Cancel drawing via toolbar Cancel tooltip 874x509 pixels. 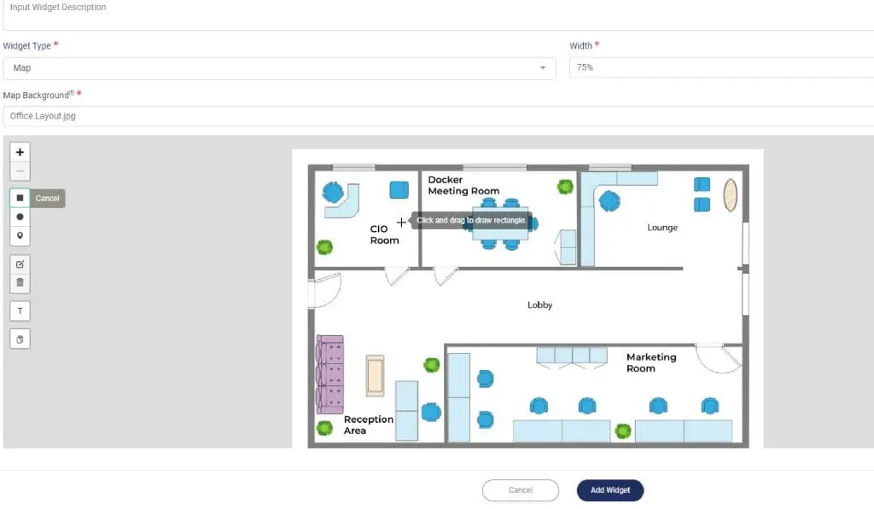tap(48, 199)
